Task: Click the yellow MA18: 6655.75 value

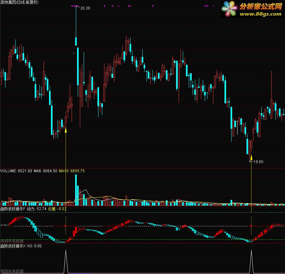Action: coord(72,171)
